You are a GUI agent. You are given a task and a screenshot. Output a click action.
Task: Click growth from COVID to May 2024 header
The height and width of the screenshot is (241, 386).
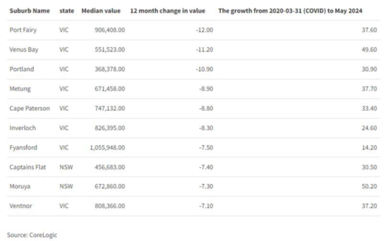[x=290, y=11]
